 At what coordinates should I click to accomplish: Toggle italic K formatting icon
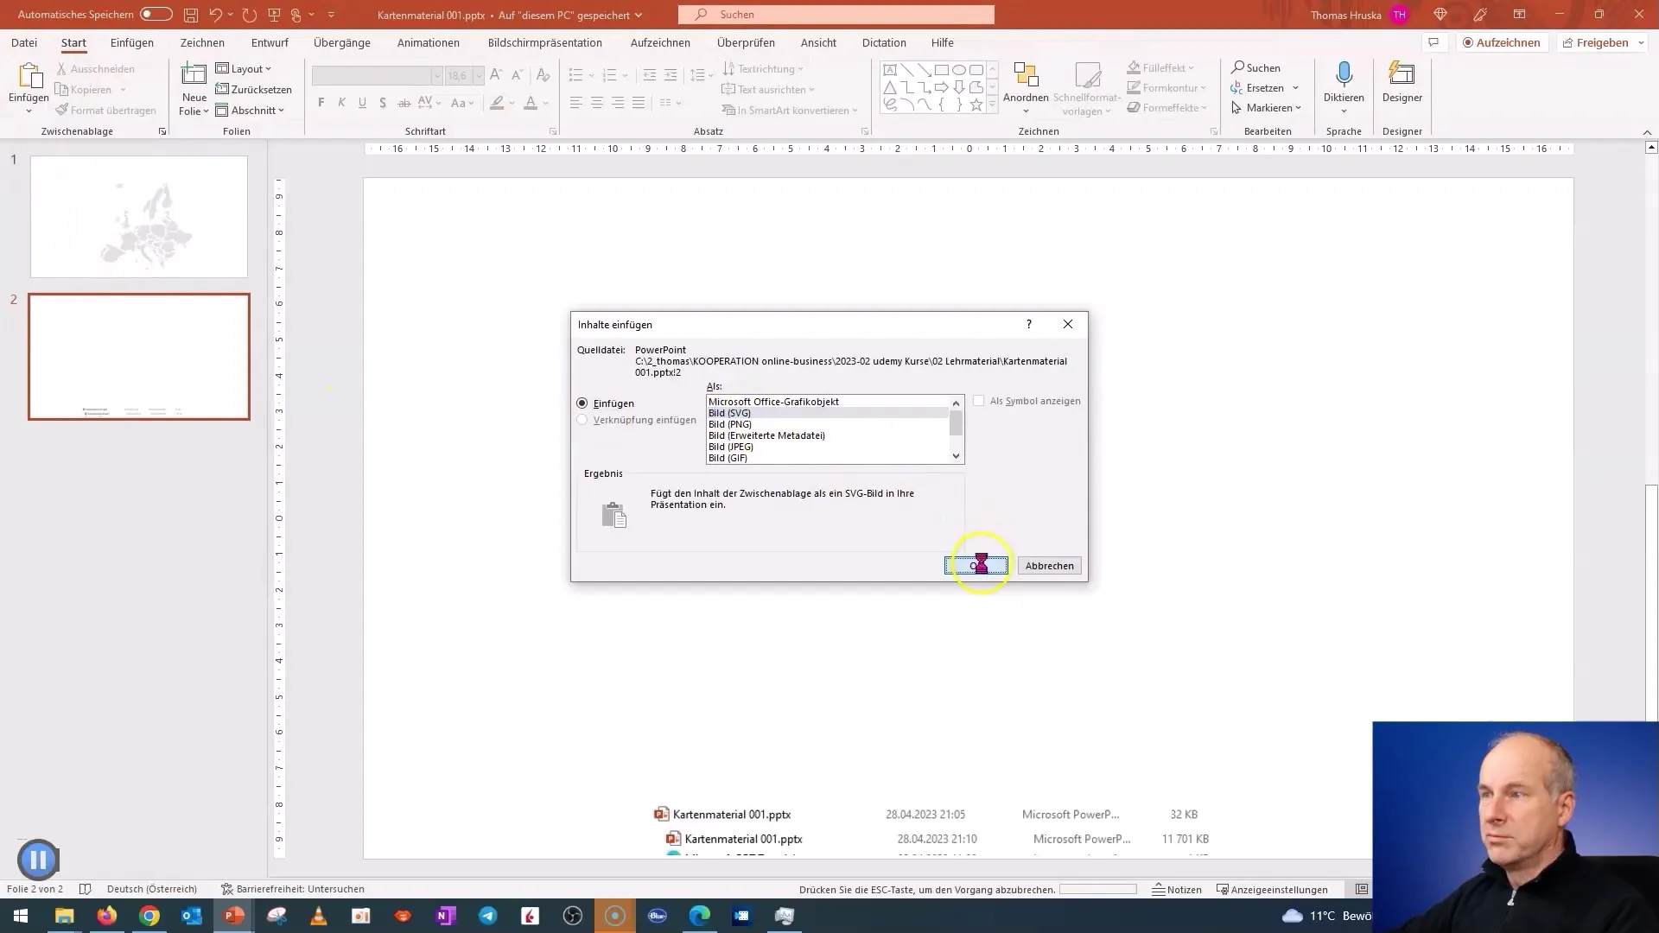(341, 103)
